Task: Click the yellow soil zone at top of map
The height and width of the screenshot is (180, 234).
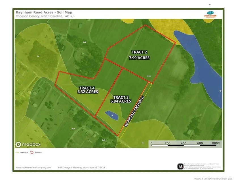Action: pyautogui.click(x=165, y=28)
